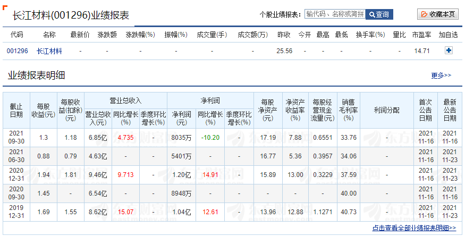The image size is (465, 236).
Task: Select the 1.94 earnings per share value
Action: 43,175
